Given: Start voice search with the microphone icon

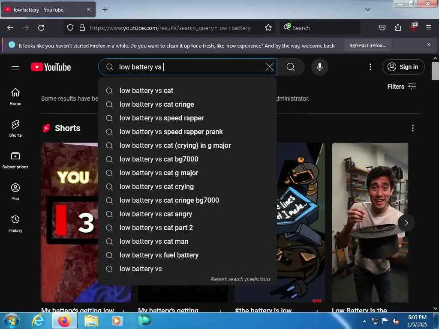Looking at the screenshot, I should click(x=319, y=67).
